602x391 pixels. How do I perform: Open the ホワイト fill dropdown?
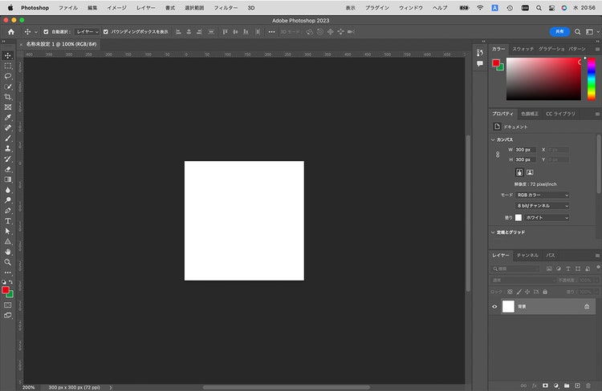[x=547, y=218]
